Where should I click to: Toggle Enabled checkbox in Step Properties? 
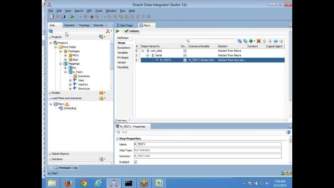tap(136, 162)
